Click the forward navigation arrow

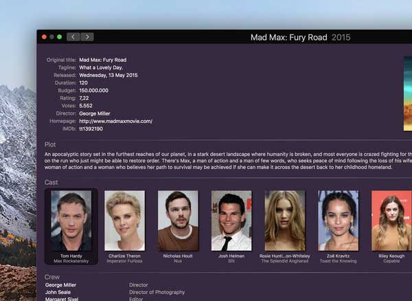[x=87, y=37]
